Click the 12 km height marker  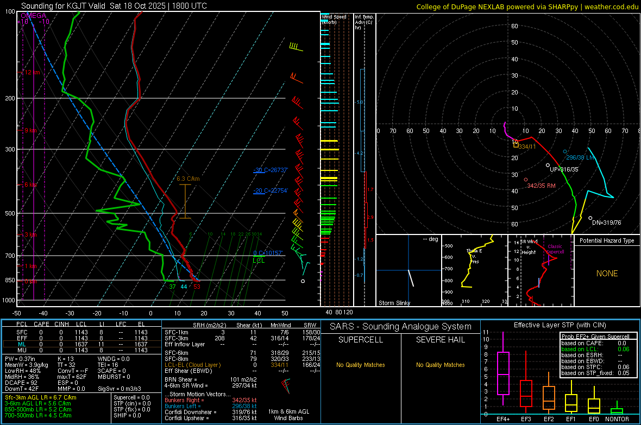pos(32,72)
